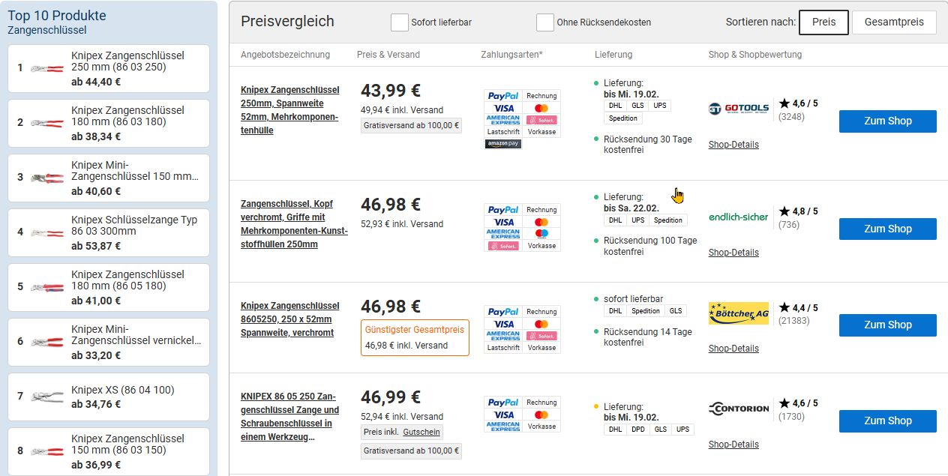This screenshot has height=476, width=948.
Task: Sort offers by Preis
Action: click(823, 22)
